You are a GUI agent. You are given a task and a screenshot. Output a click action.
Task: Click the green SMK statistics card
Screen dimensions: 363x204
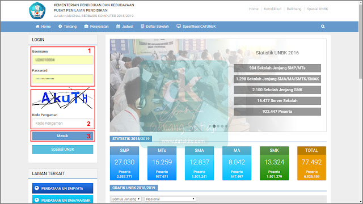click(x=275, y=163)
